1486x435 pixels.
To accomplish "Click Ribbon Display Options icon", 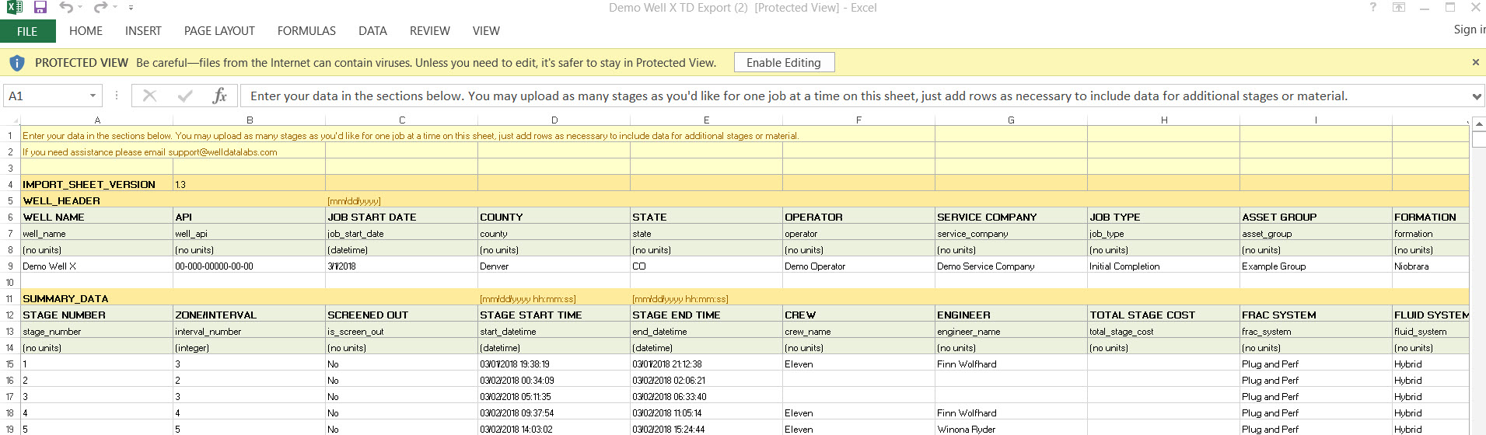I will pos(1399,8).
